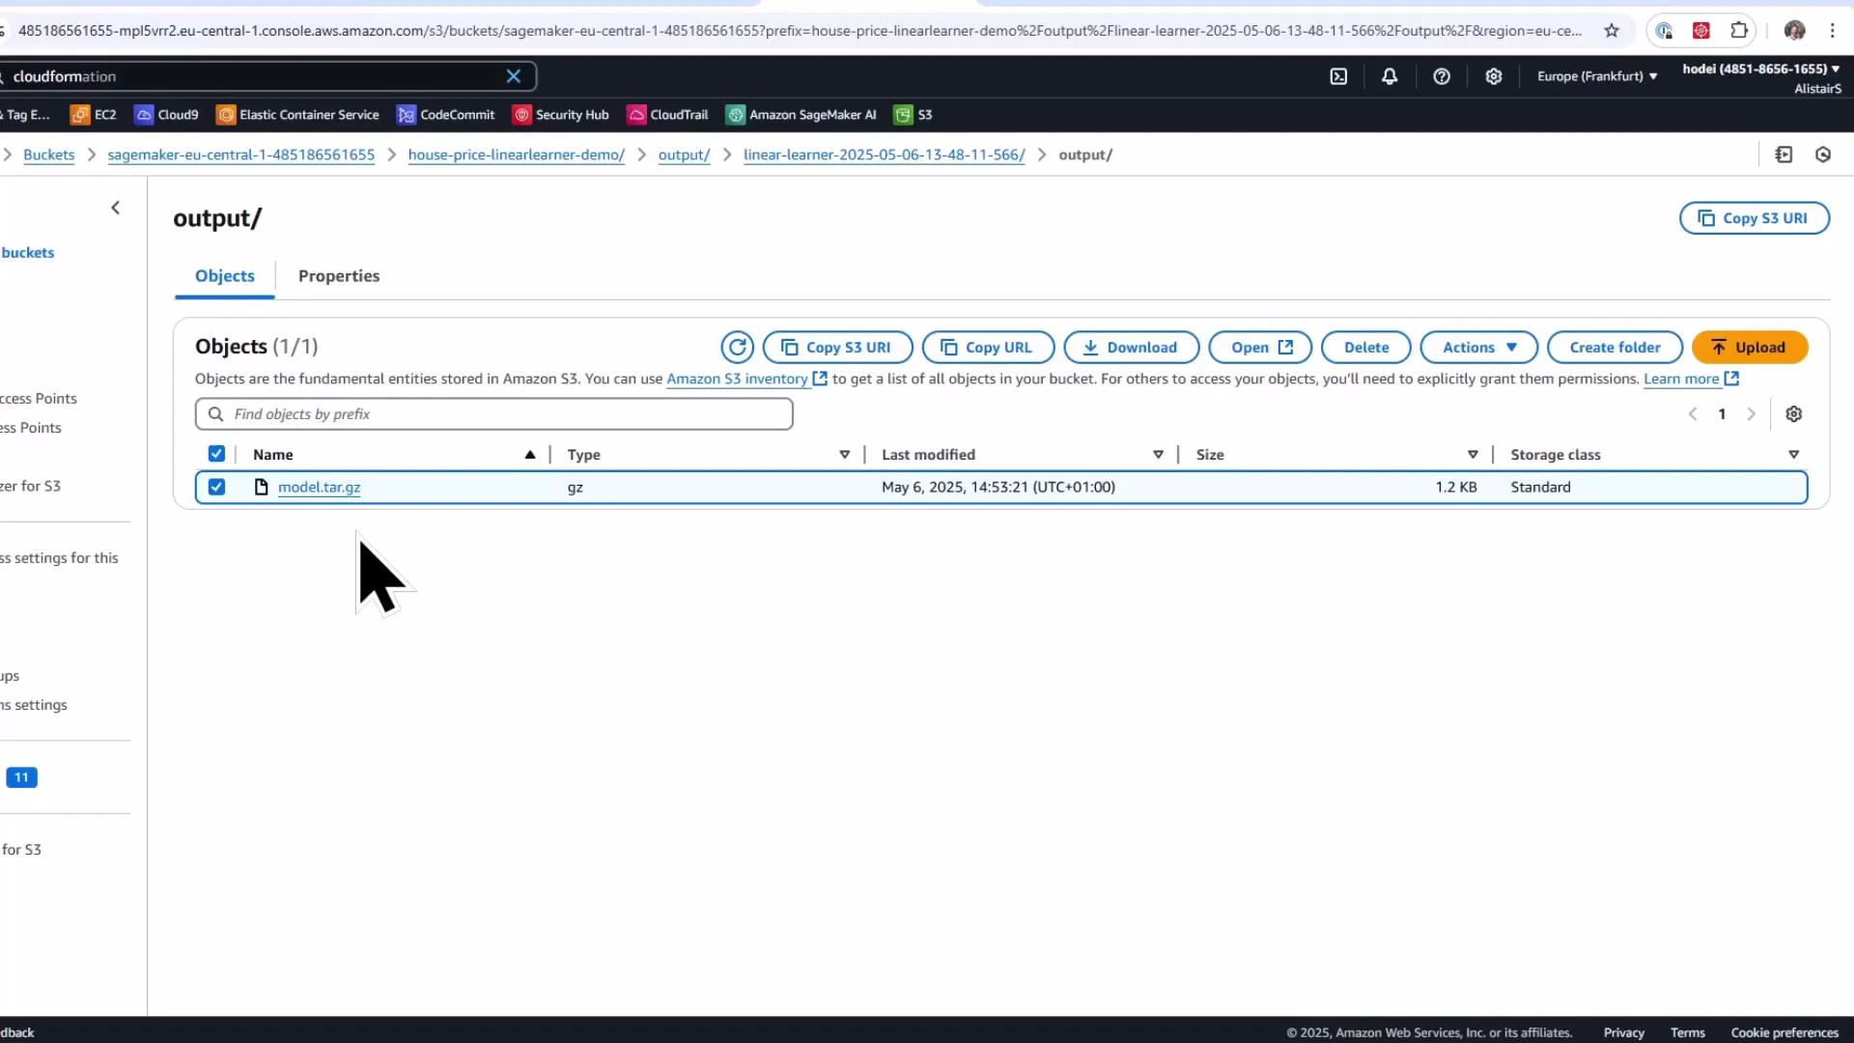Open the CloudTrail service shortcut

668,115
